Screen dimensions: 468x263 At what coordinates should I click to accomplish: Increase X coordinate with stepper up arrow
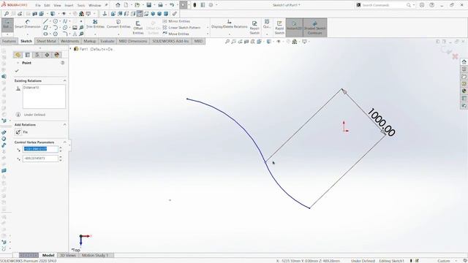[61, 148]
